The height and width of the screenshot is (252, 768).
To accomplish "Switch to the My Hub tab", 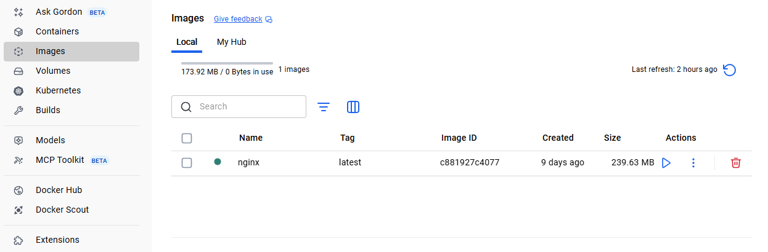I will tap(232, 42).
